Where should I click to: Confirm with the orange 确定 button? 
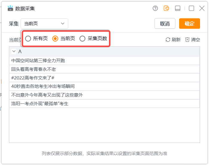click(189, 24)
